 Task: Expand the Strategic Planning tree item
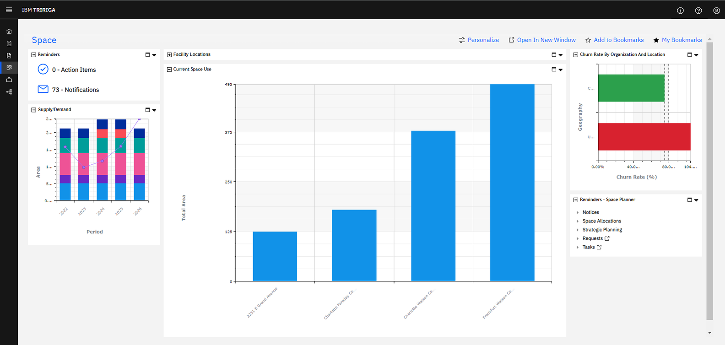(x=578, y=230)
